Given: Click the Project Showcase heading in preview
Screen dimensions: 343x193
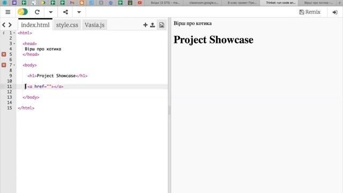Looking at the screenshot, I should point(213,40).
